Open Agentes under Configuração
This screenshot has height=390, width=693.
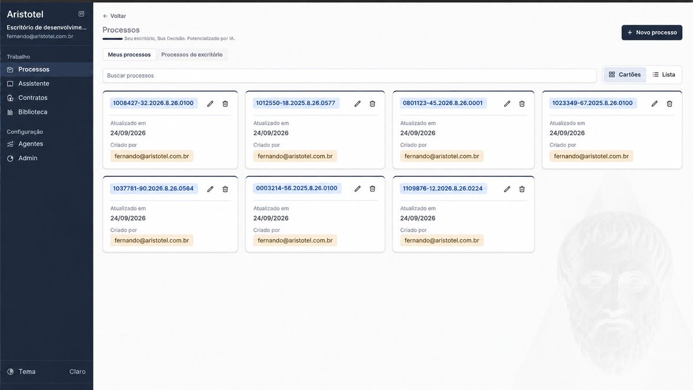click(46, 143)
